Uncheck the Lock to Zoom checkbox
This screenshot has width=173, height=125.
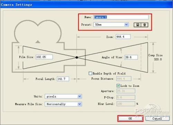click(x=118, y=86)
